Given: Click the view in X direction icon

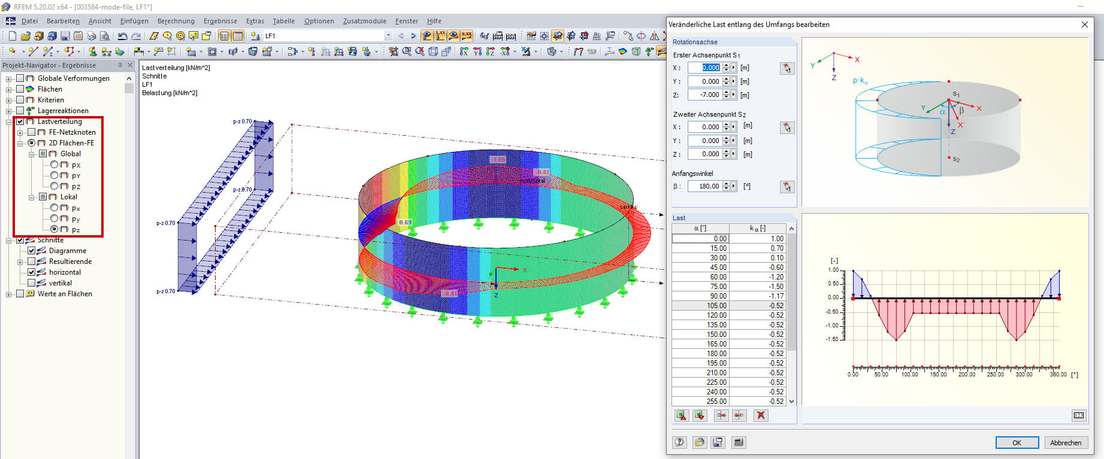Looking at the screenshot, I should click(464, 51).
